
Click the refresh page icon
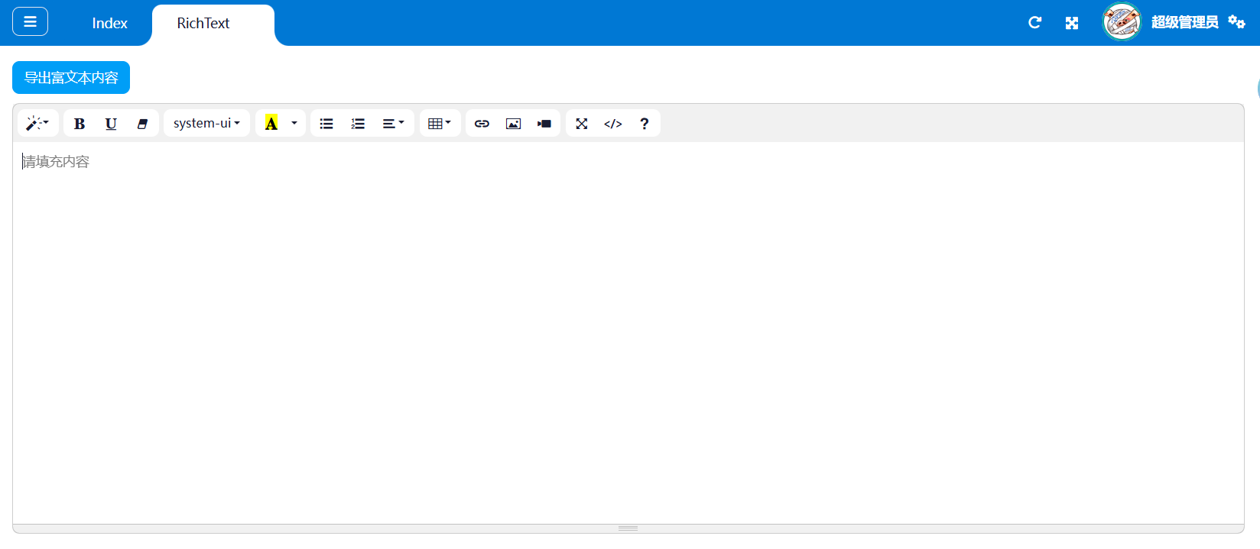(1034, 23)
